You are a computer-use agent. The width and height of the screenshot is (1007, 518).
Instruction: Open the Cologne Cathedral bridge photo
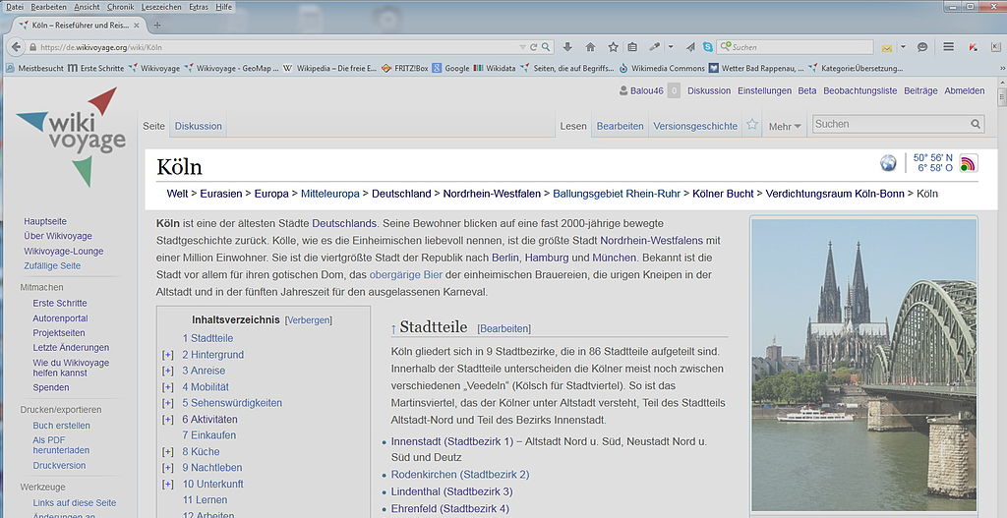point(863,364)
